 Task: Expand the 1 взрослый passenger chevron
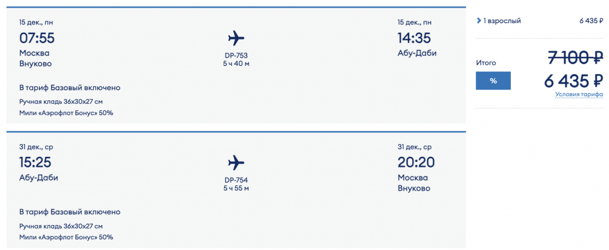point(479,21)
